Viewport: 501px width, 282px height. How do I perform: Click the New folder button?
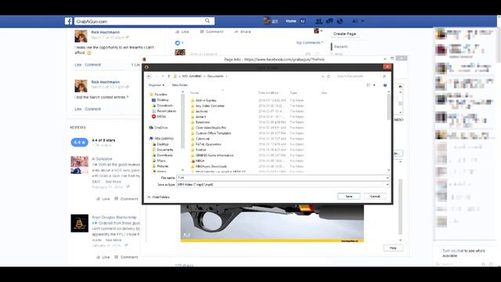click(x=180, y=85)
